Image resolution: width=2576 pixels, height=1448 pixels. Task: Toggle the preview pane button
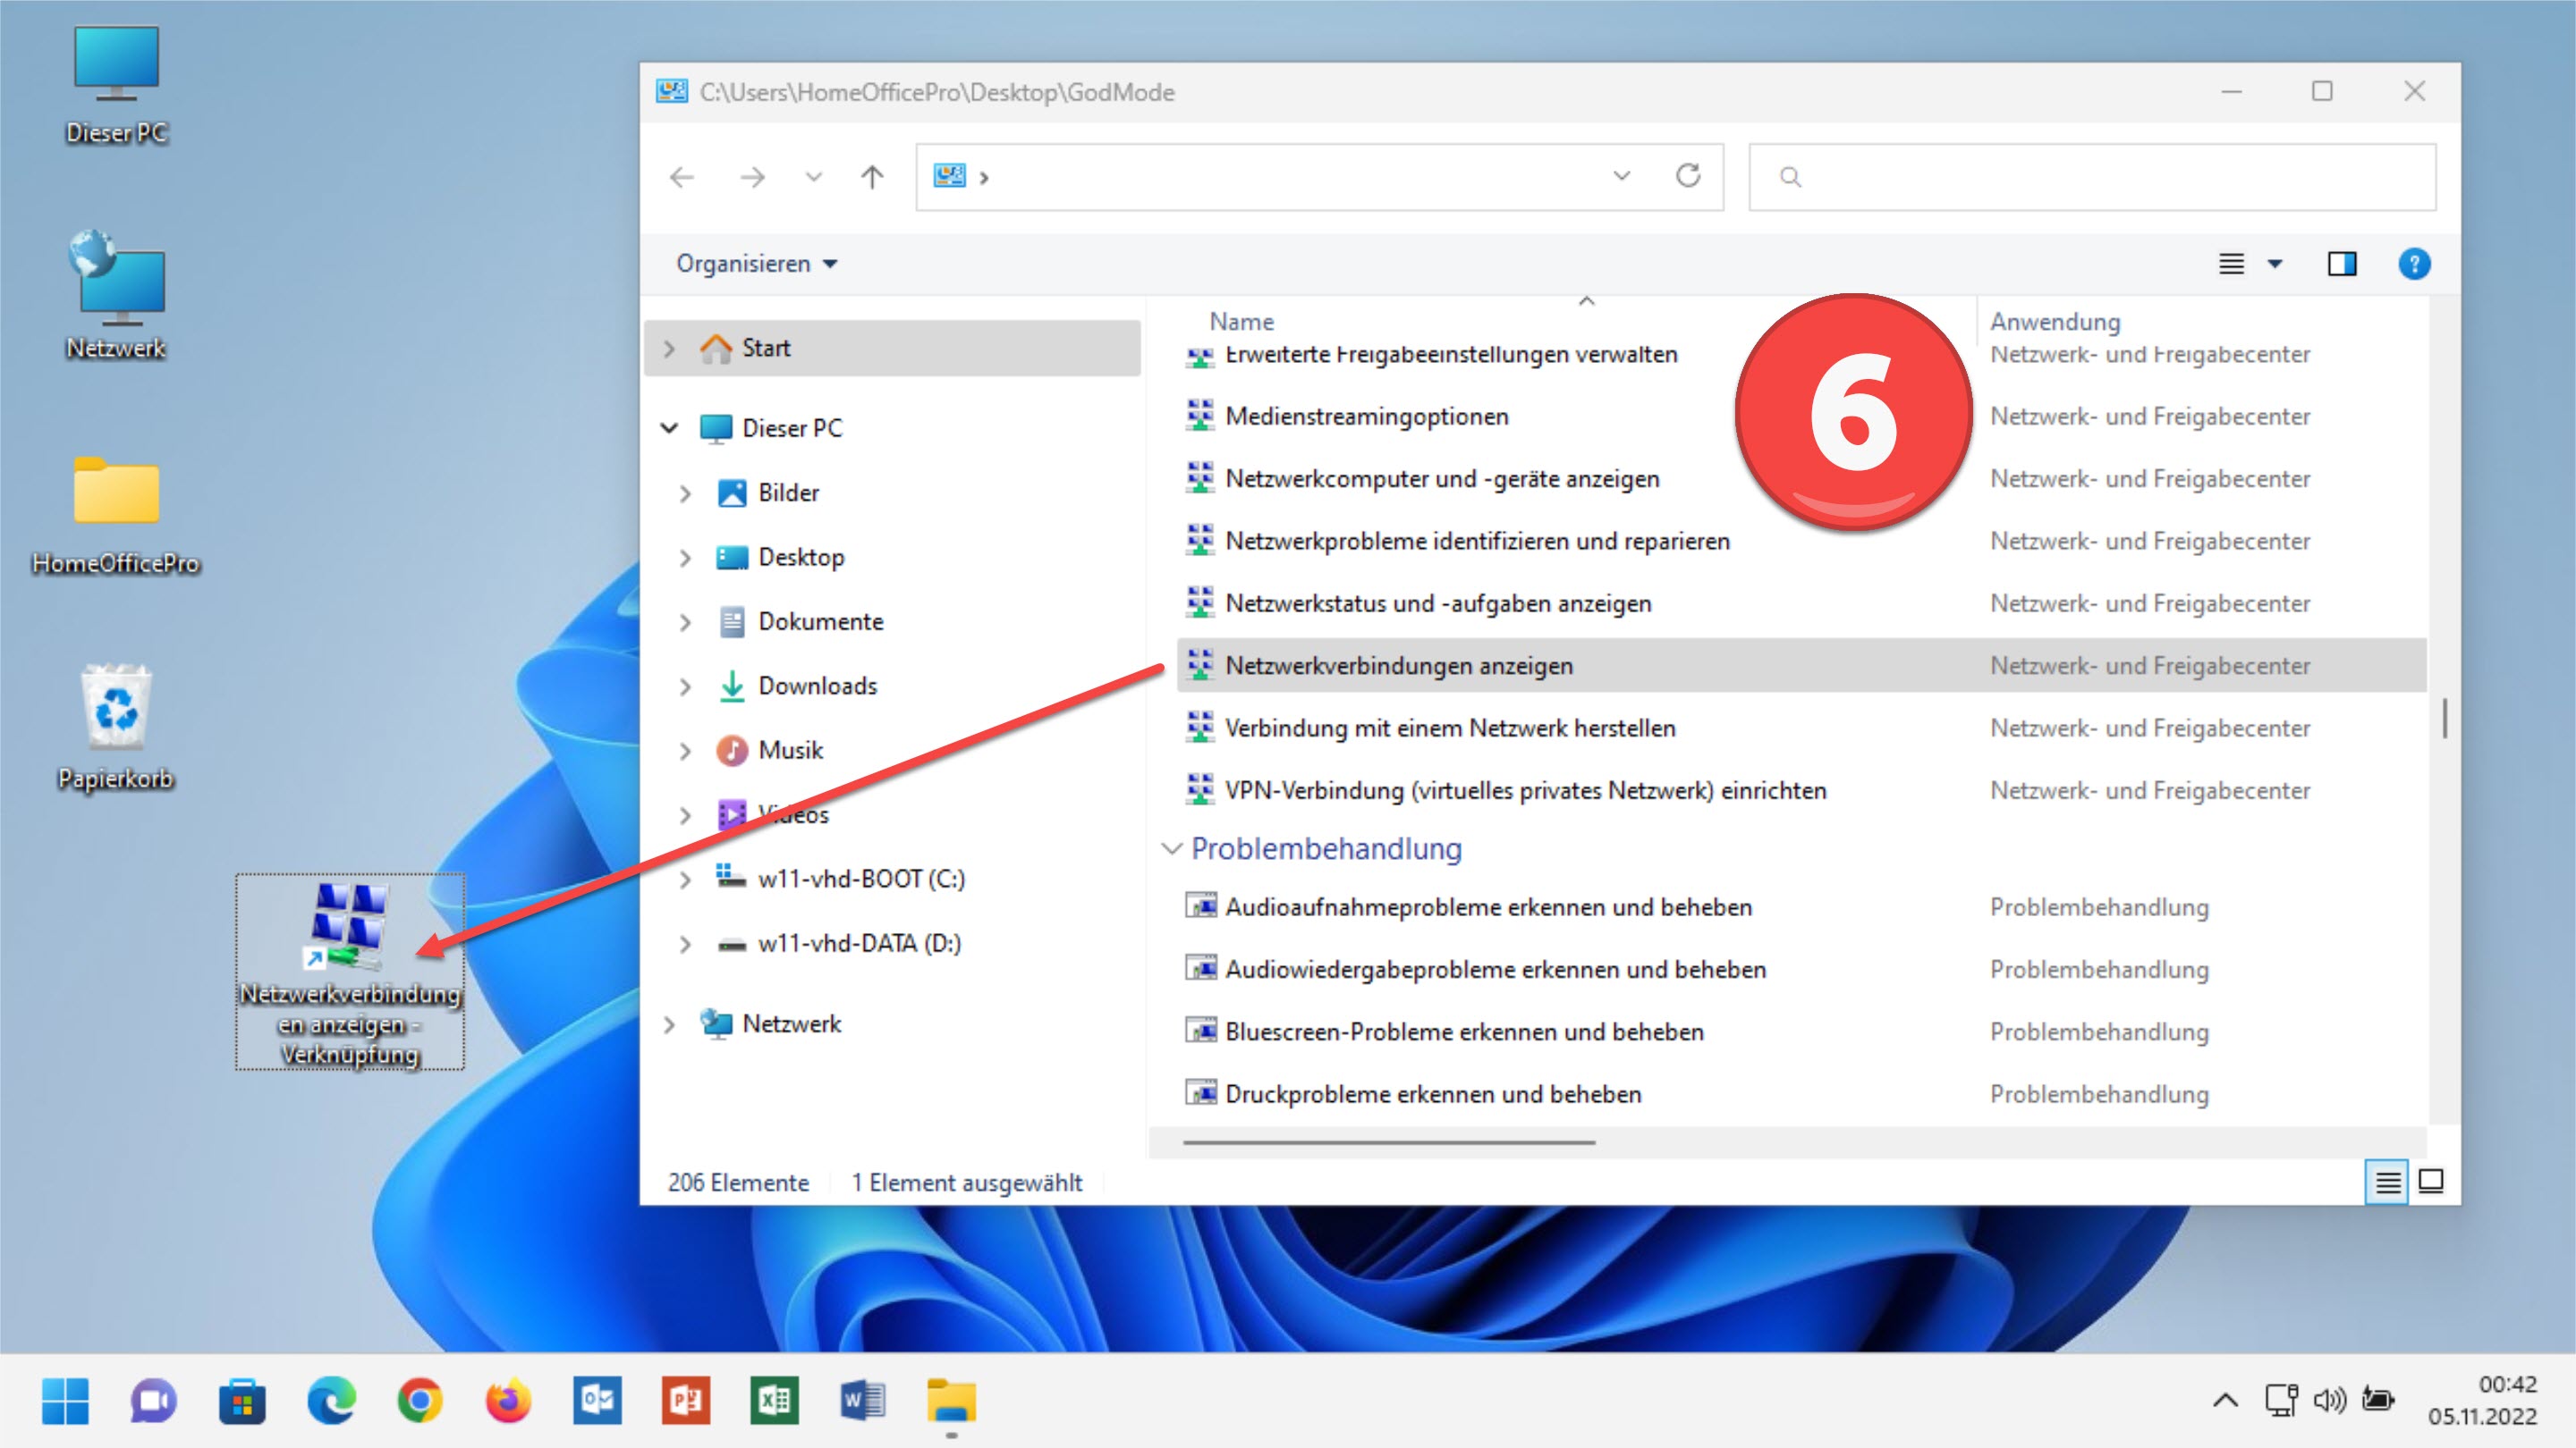pyautogui.click(x=2341, y=264)
